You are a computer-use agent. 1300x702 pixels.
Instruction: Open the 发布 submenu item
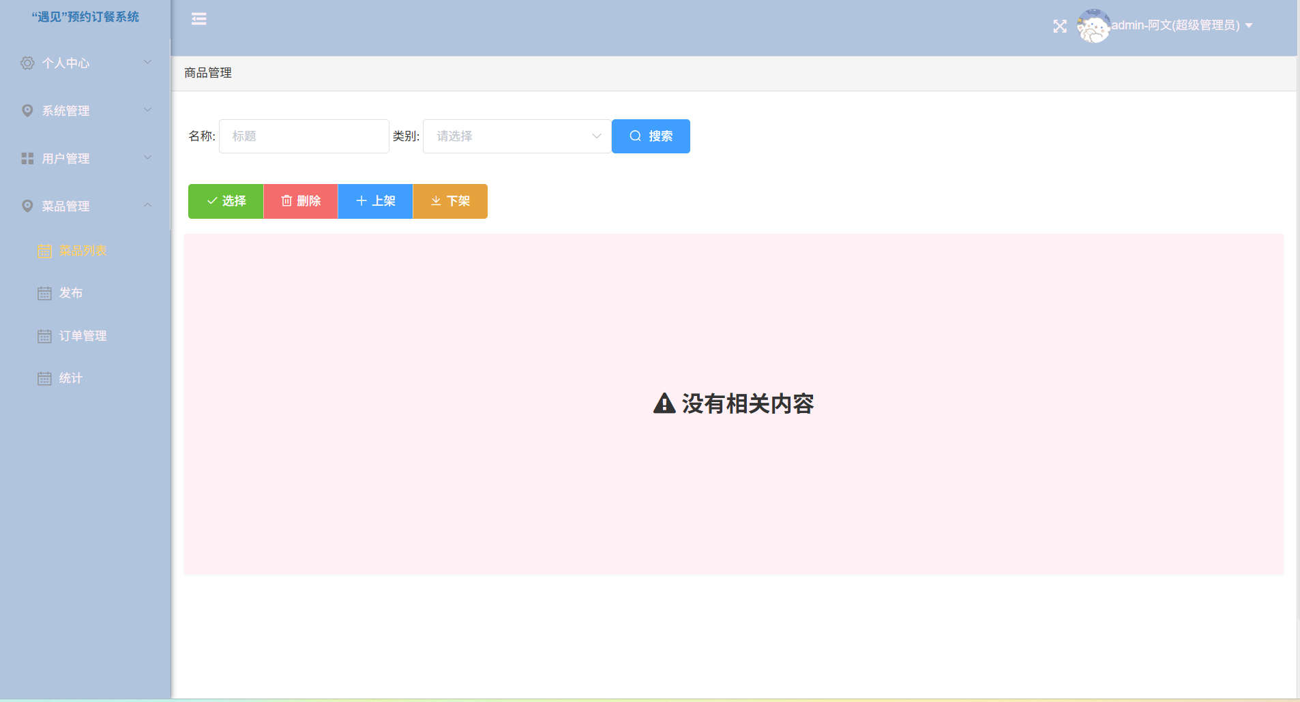[85, 293]
